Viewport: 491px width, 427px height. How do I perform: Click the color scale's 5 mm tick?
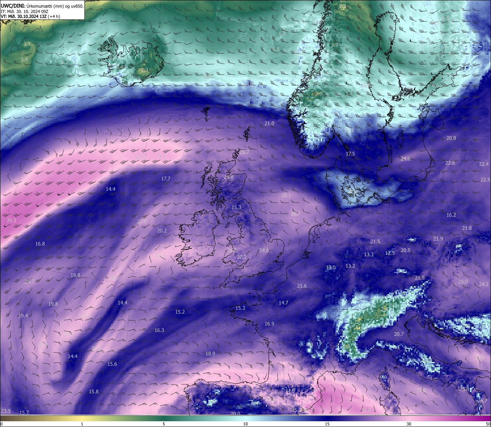(x=164, y=424)
